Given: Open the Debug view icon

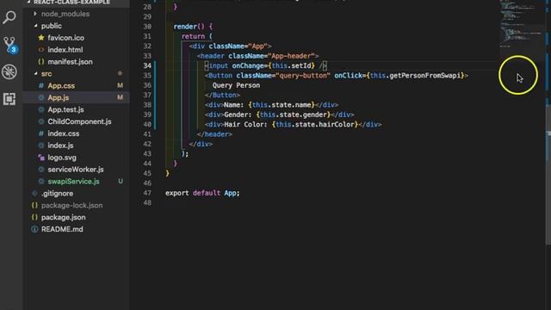Looking at the screenshot, I should coord(9,71).
